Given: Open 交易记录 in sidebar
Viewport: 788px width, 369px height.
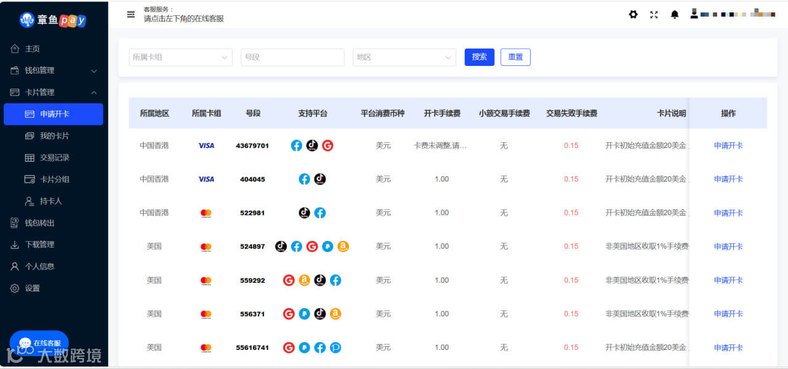Looking at the screenshot, I should coord(54,158).
